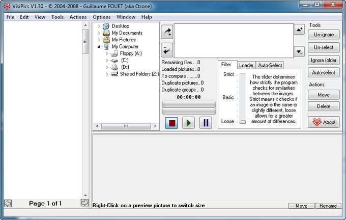Image resolution: width=346 pixels, height=220 pixels.
Task: Click the add folder arrow icon
Action: [x=167, y=32]
